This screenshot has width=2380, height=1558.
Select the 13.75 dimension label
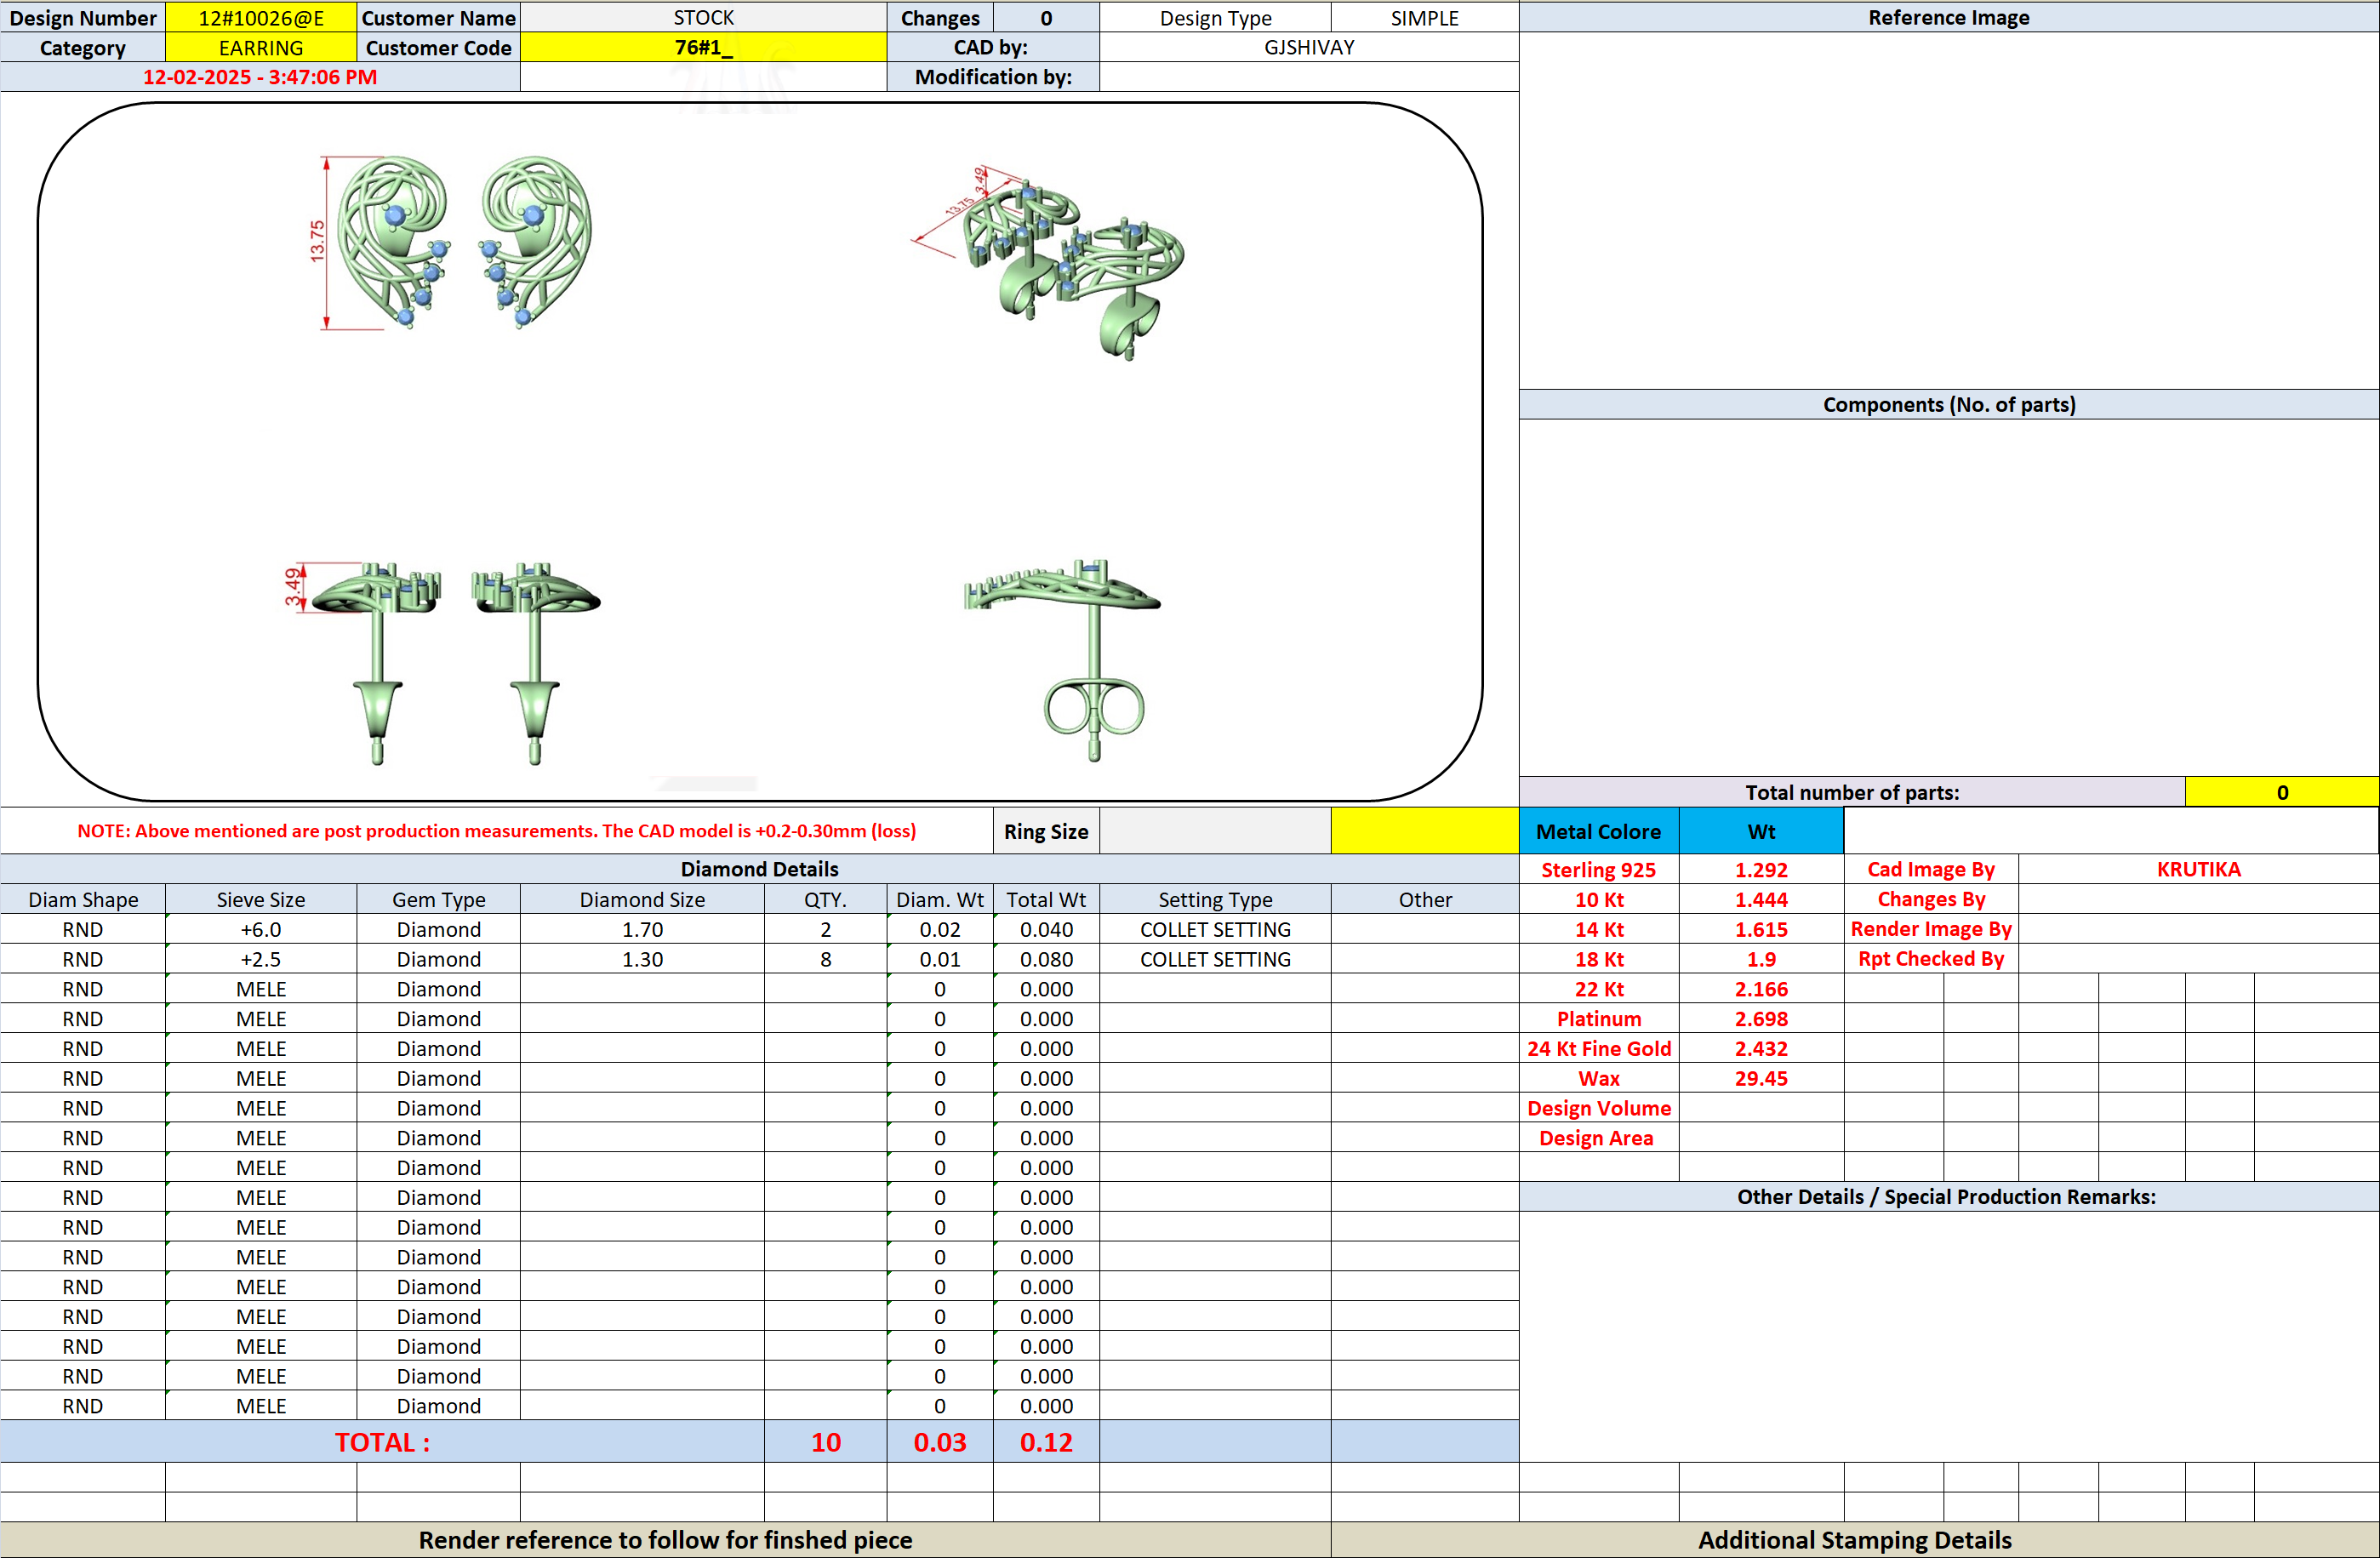coord(317,241)
